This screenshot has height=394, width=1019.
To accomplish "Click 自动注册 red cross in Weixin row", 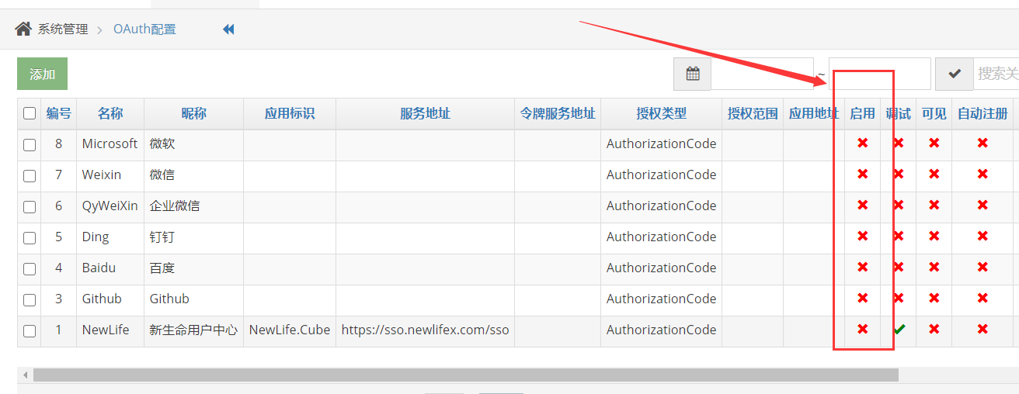I will (x=982, y=175).
